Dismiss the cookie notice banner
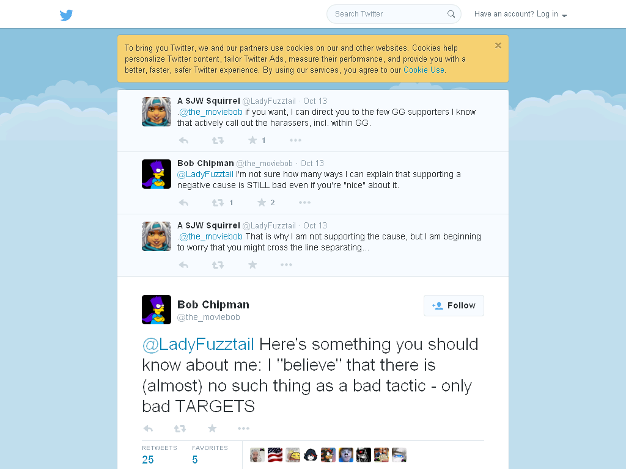Image resolution: width=626 pixels, height=469 pixels. (x=498, y=45)
